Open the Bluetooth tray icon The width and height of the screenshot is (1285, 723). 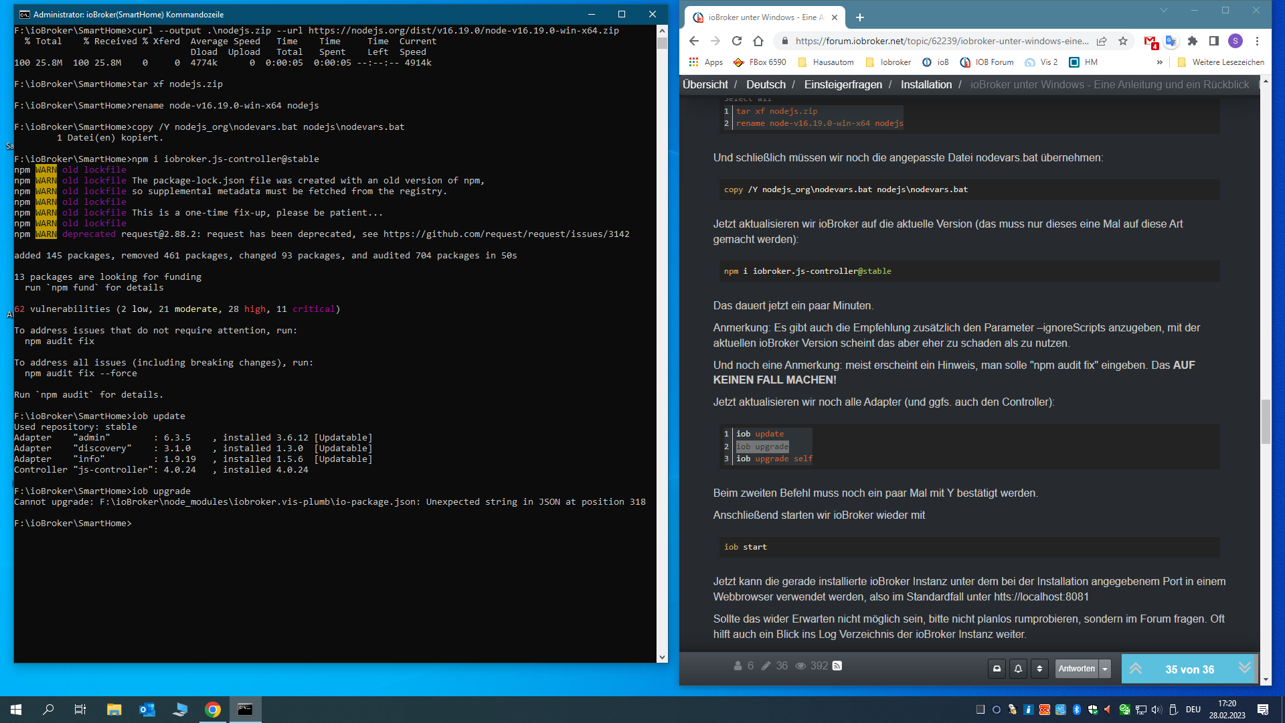pos(1077,710)
